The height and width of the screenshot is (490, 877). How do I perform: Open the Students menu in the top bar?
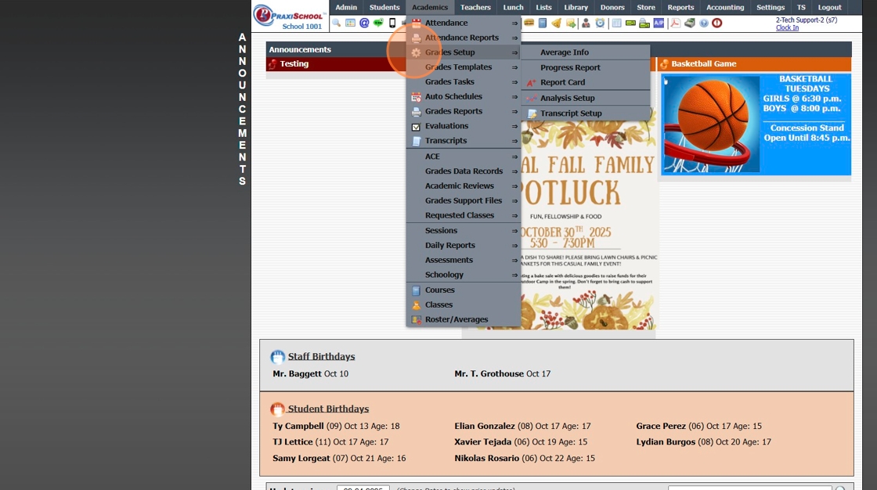pyautogui.click(x=384, y=7)
